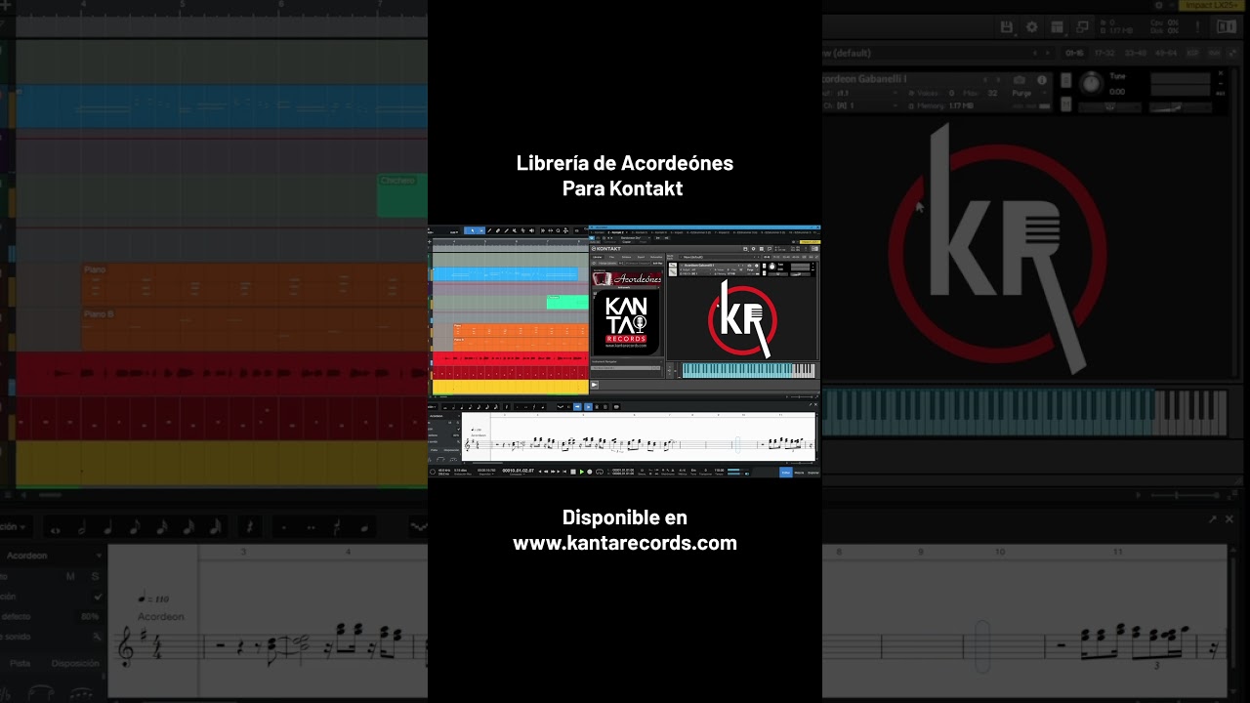This screenshot has height=703, width=1250.
Task: Select the green Chichero clip
Action: coord(402,196)
